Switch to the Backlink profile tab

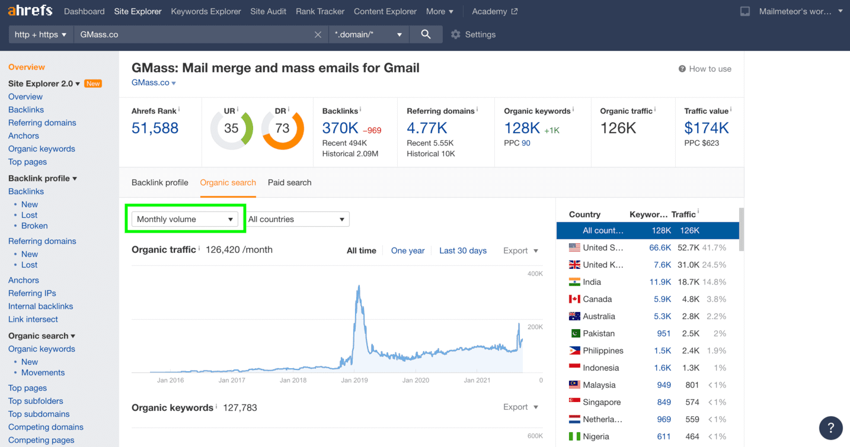160,182
